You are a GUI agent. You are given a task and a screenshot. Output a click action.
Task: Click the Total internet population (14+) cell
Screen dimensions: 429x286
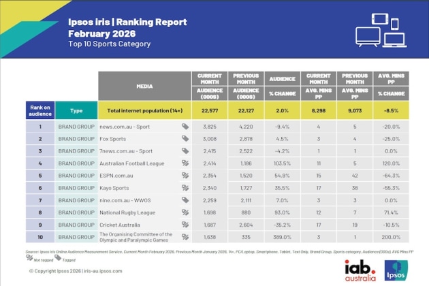tap(145, 110)
